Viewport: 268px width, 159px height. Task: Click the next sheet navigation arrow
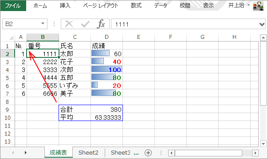click(x=26, y=152)
